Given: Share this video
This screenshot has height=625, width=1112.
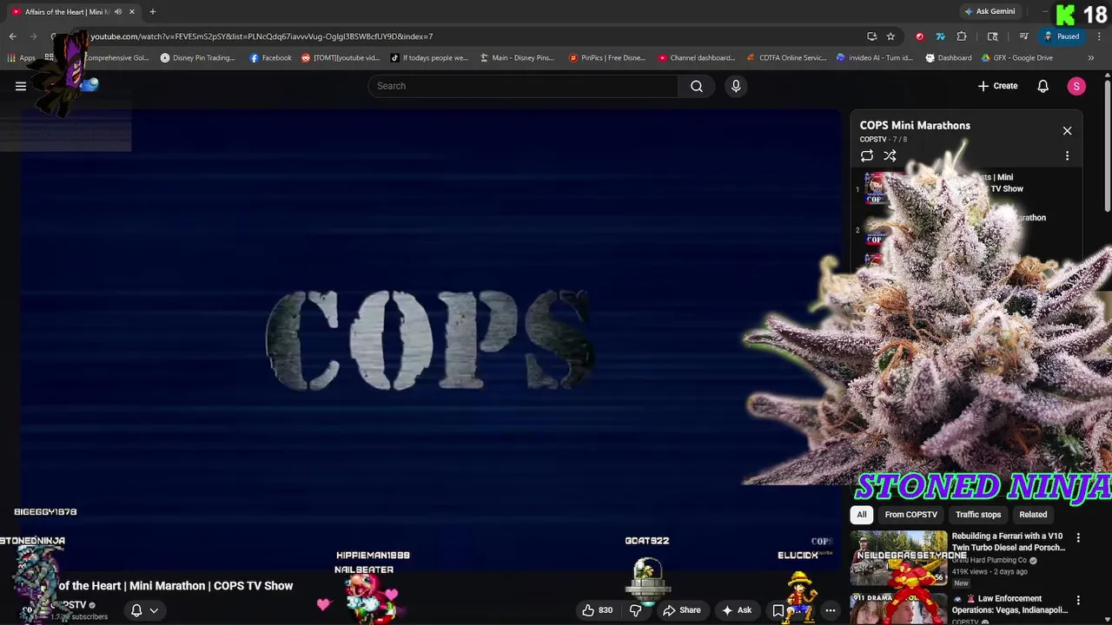Looking at the screenshot, I should (x=682, y=610).
